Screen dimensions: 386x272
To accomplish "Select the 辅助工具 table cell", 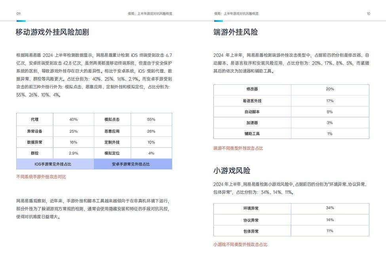I will (252, 134).
